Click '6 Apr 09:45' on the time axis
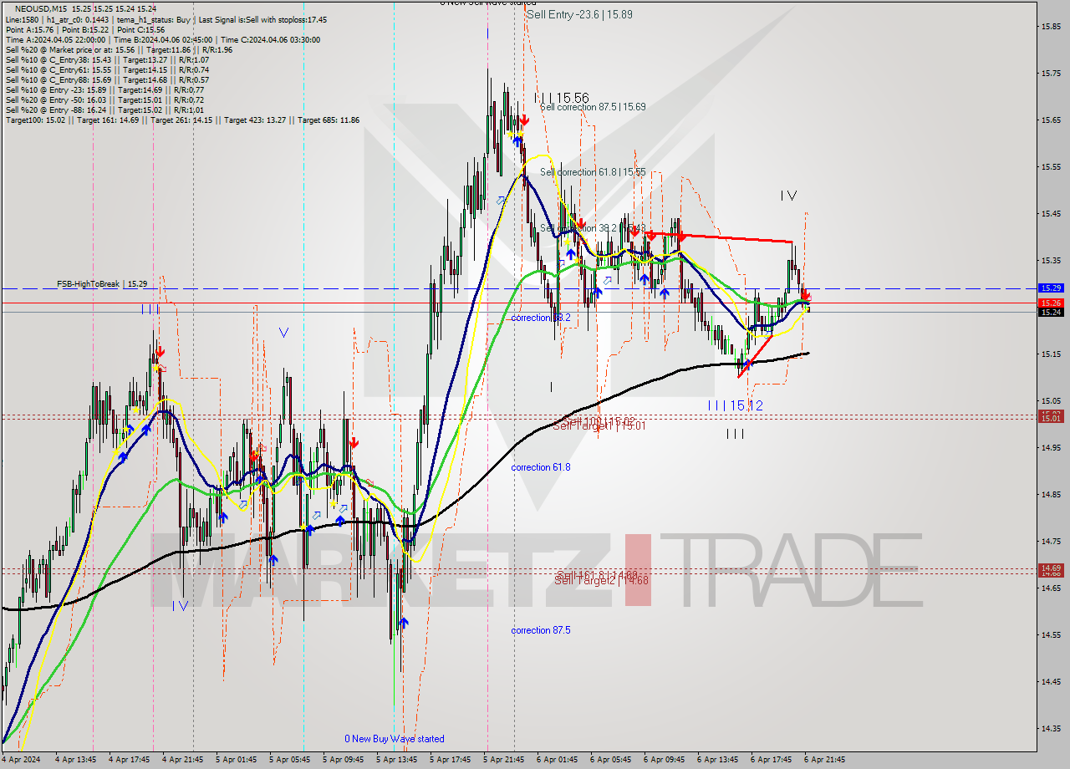Screen dimensions: 1070x769 click(x=666, y=760)
